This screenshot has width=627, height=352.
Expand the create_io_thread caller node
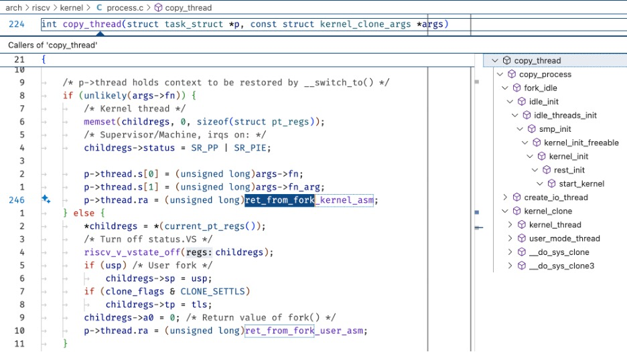(x=506, y=197)
